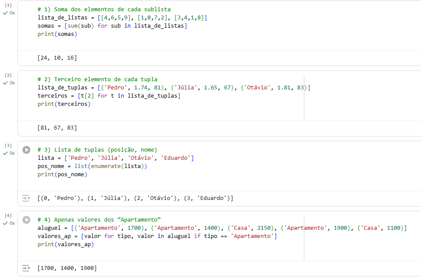Click the 'print(somas)' line
This screenshot has height=279, width=421.
57,34
